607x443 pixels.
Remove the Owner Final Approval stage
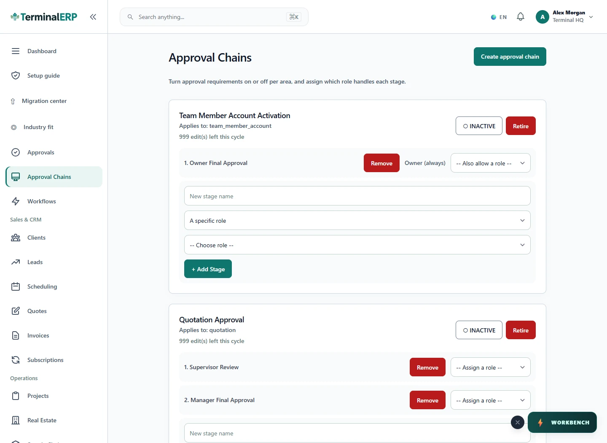pos(381,163)
